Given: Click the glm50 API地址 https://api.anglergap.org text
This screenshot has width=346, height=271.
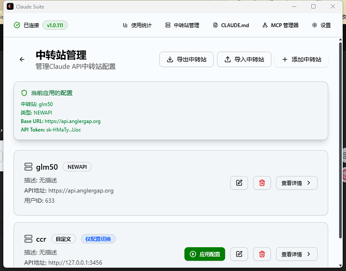Looking at the screenshot, I should pos(69,191).
